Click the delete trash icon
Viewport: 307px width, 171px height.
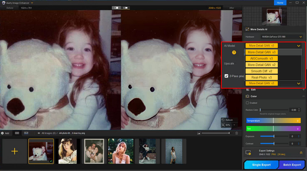click(237, 133)
